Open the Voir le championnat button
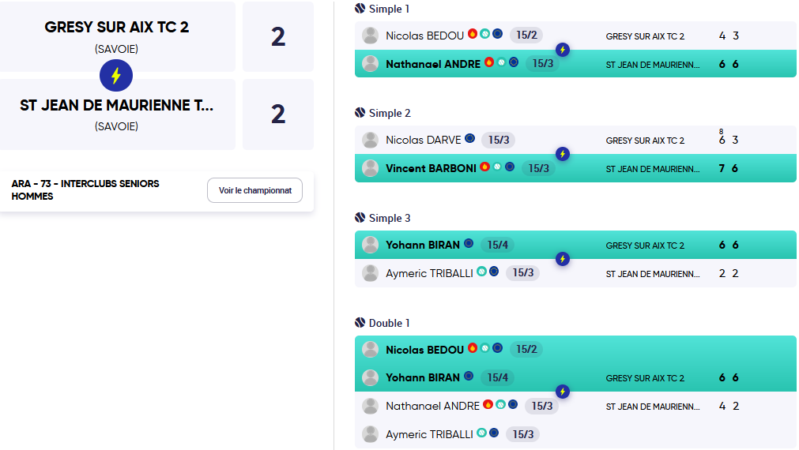The image size is (799, 450). click(x=254, y=190)
